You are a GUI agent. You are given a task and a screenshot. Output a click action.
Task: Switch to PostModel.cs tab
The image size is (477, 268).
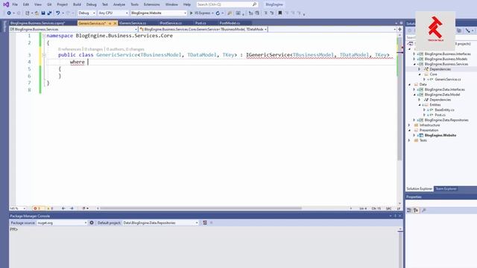click(x=230, y=23)
